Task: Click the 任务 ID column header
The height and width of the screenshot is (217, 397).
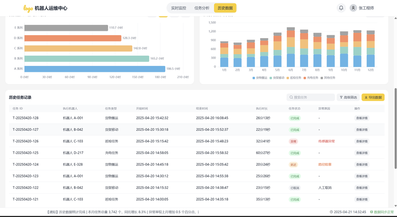Action: pos(18,108)
